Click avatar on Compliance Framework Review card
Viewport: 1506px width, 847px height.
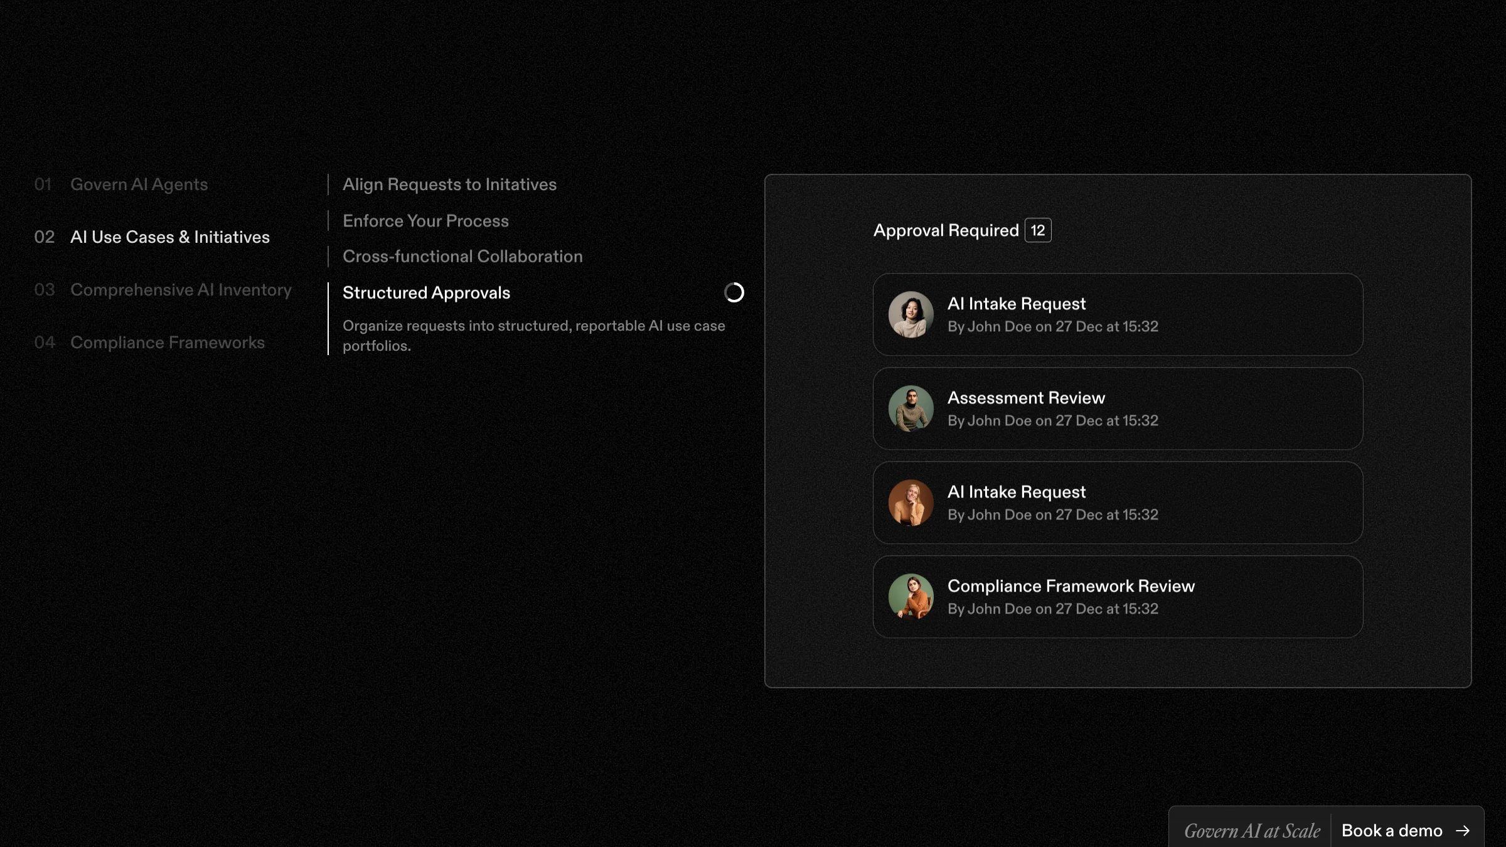(x=911, y=597)
